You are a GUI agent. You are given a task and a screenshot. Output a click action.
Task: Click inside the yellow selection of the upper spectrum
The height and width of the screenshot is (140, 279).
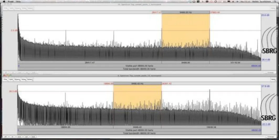pyautogui.click(x=185, y=30)
